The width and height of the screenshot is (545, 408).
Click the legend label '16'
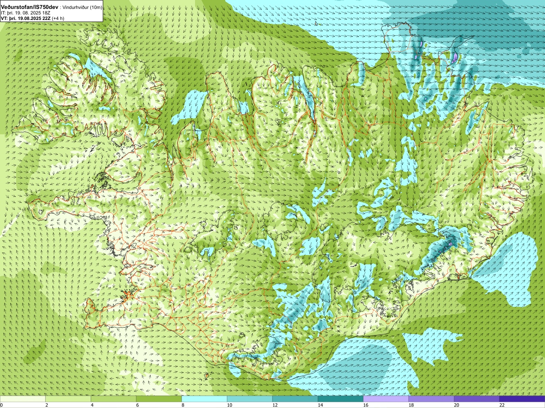coord(366,405)
